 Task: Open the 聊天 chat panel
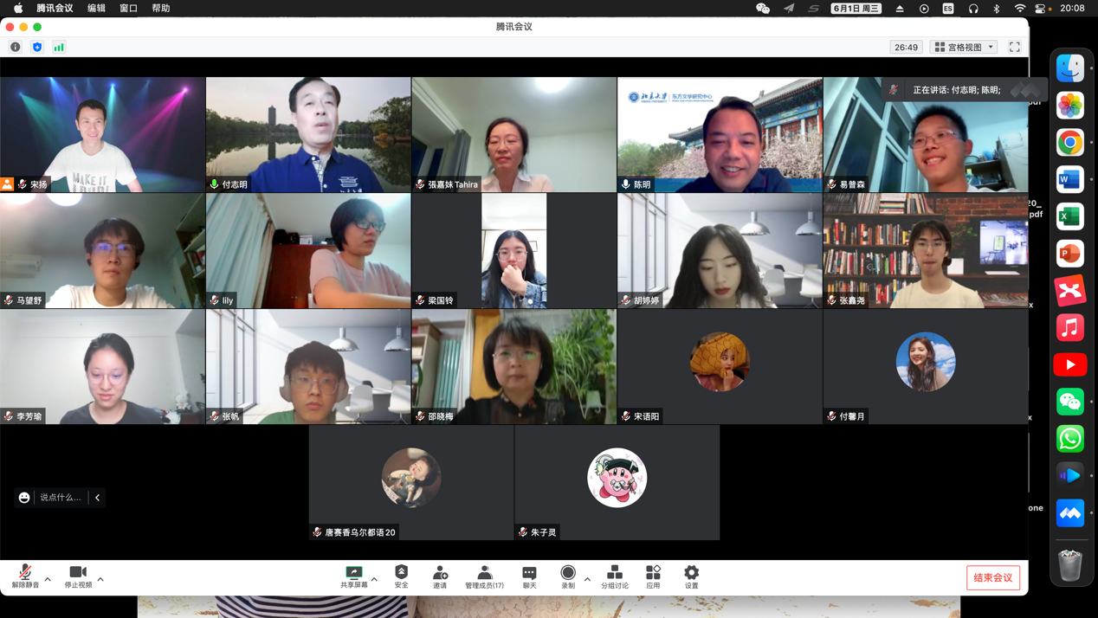pyautogui.click(x=529, y=576)
